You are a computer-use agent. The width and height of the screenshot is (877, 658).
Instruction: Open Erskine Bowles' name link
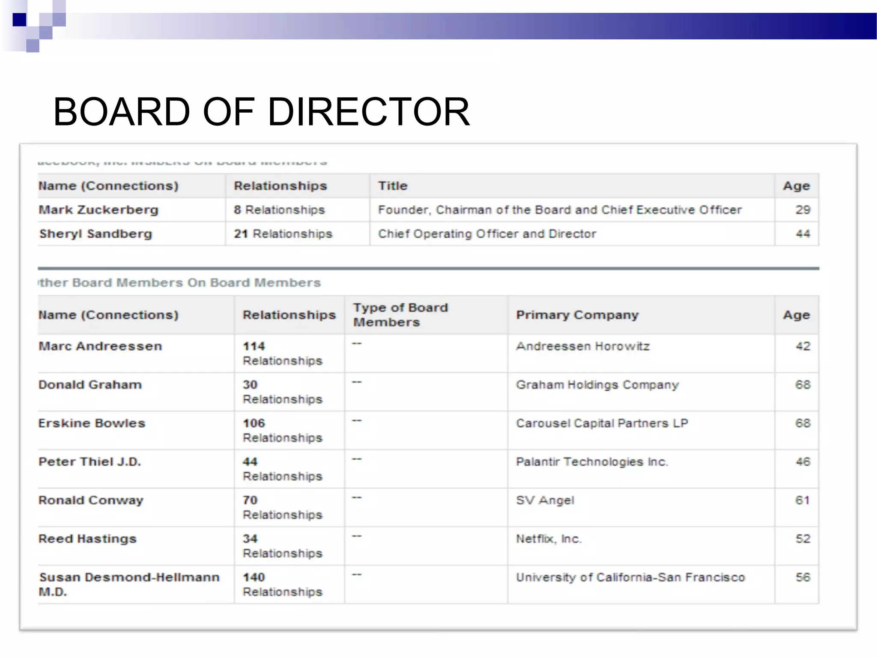[92, 423]
